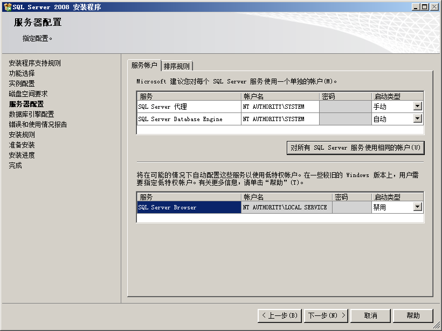Click 对所有 SQL Server 服务使用相同的帐户 button
This screenshot has height=331, width=442.
[x=355, y=147]
